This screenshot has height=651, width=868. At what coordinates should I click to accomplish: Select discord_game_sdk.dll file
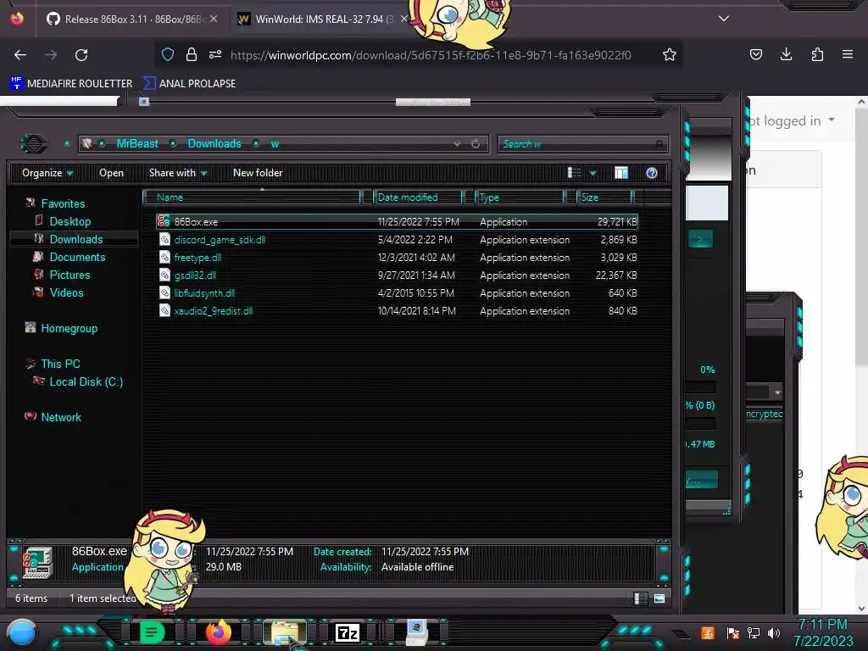point(397,240)
